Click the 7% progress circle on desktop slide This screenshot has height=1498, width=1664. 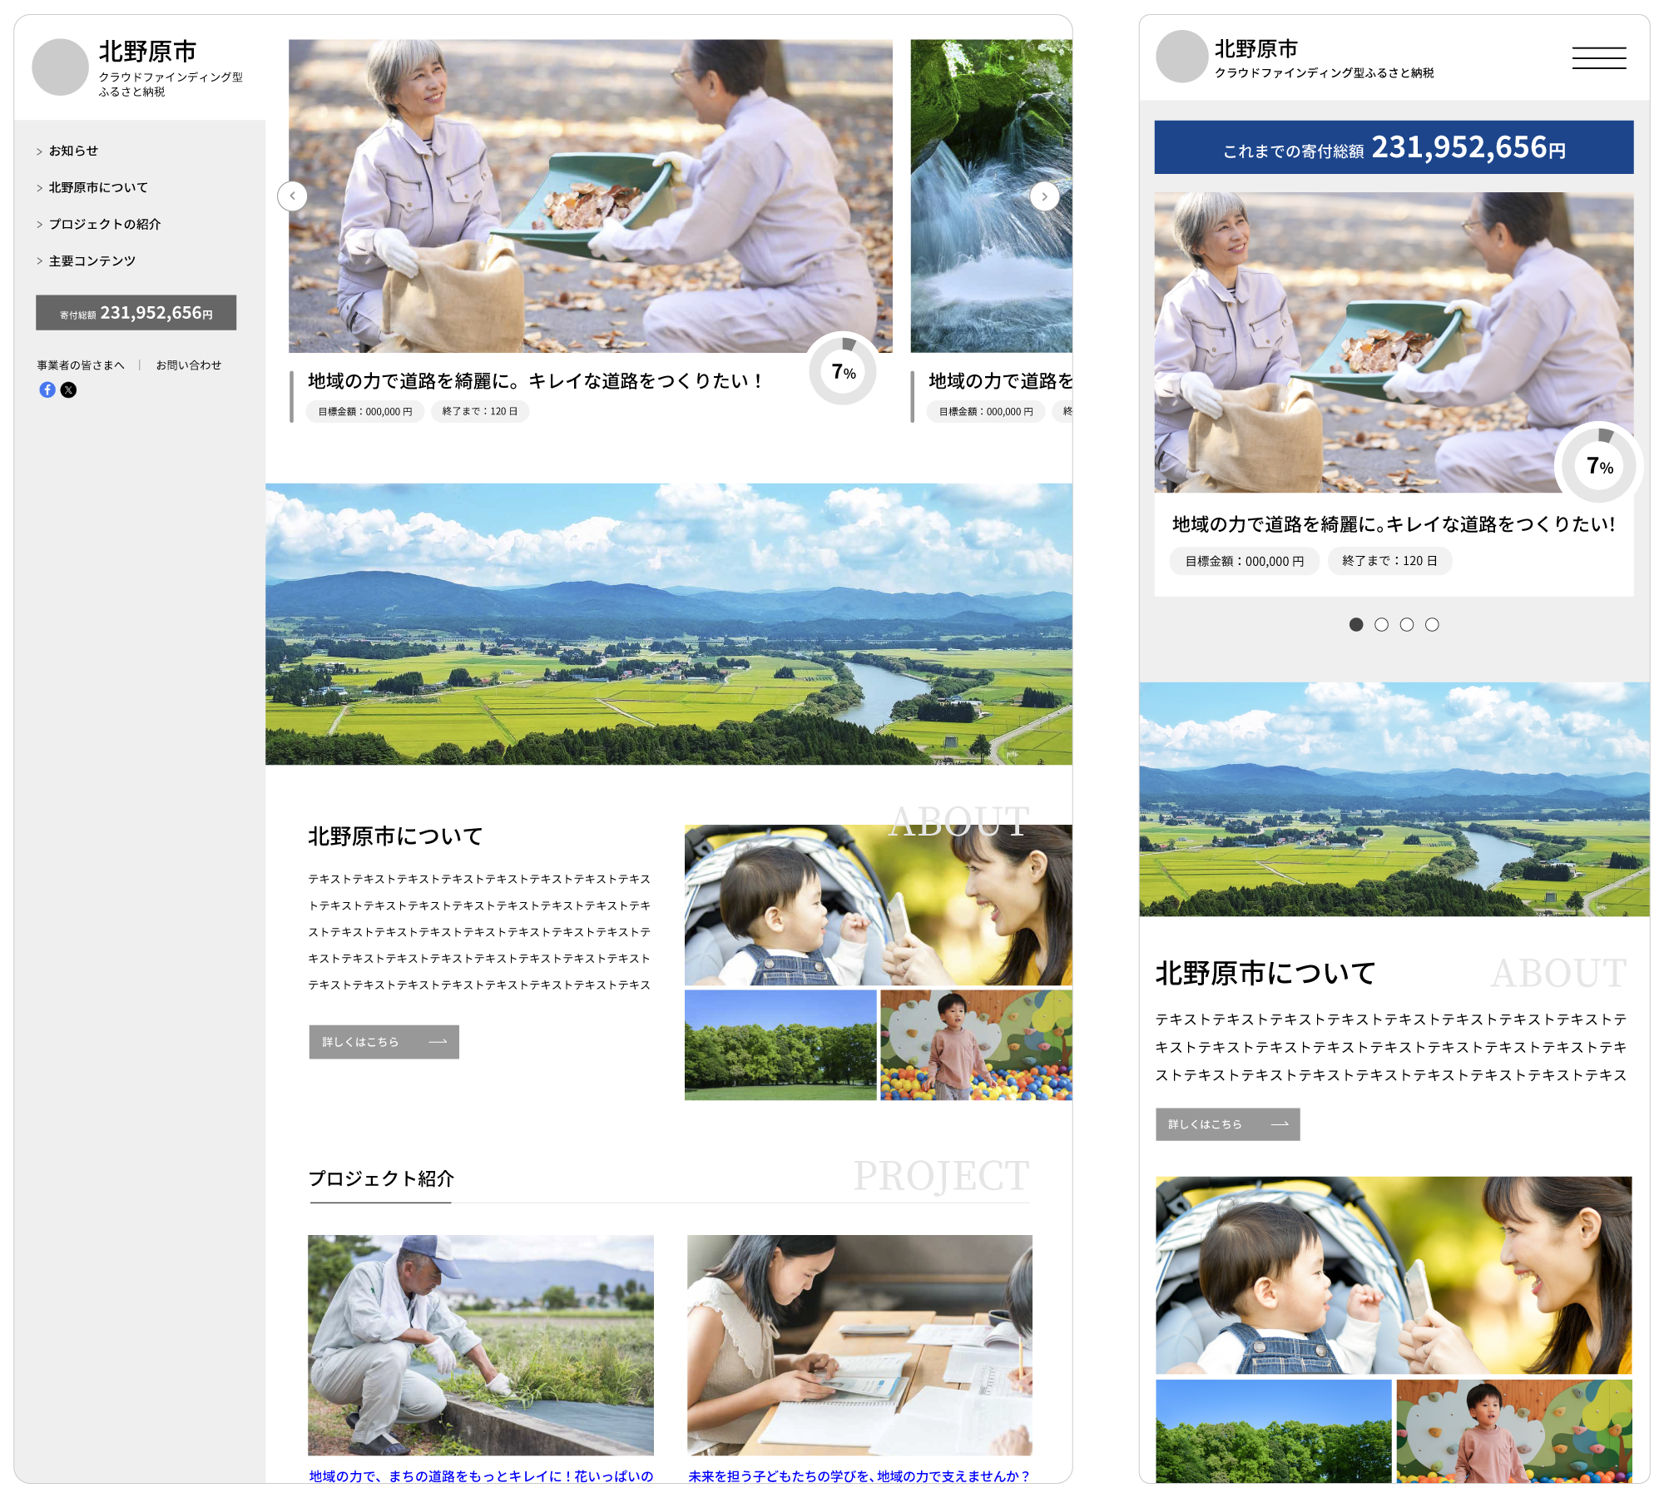tap(843, 371)
